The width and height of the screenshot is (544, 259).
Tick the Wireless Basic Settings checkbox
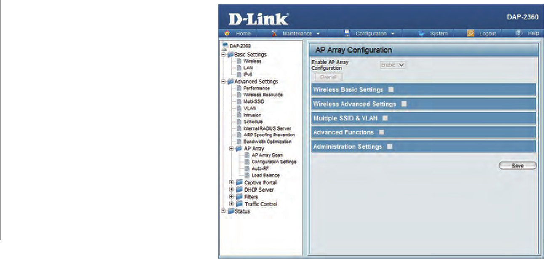click(x=391, y=90)
